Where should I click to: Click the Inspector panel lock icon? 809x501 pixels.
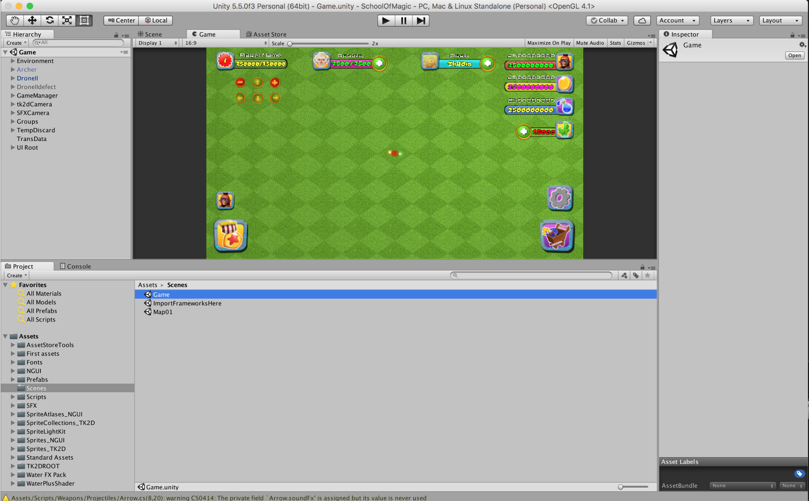(x=792, y=35)
